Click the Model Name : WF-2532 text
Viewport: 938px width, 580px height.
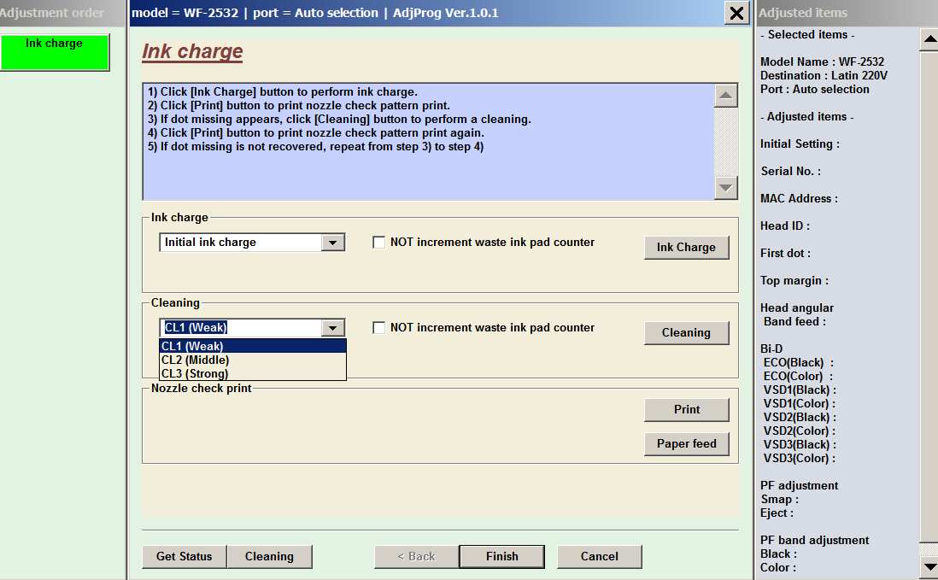point(822,62)
